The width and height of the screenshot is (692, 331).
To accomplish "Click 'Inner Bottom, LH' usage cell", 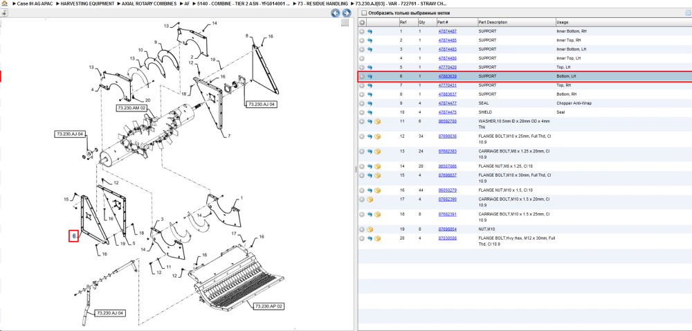I will (x=572, y=49).
